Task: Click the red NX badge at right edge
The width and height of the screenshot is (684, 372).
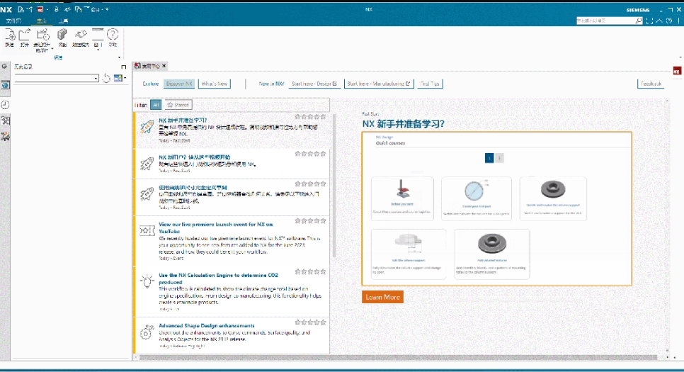Action: point(677,71)
